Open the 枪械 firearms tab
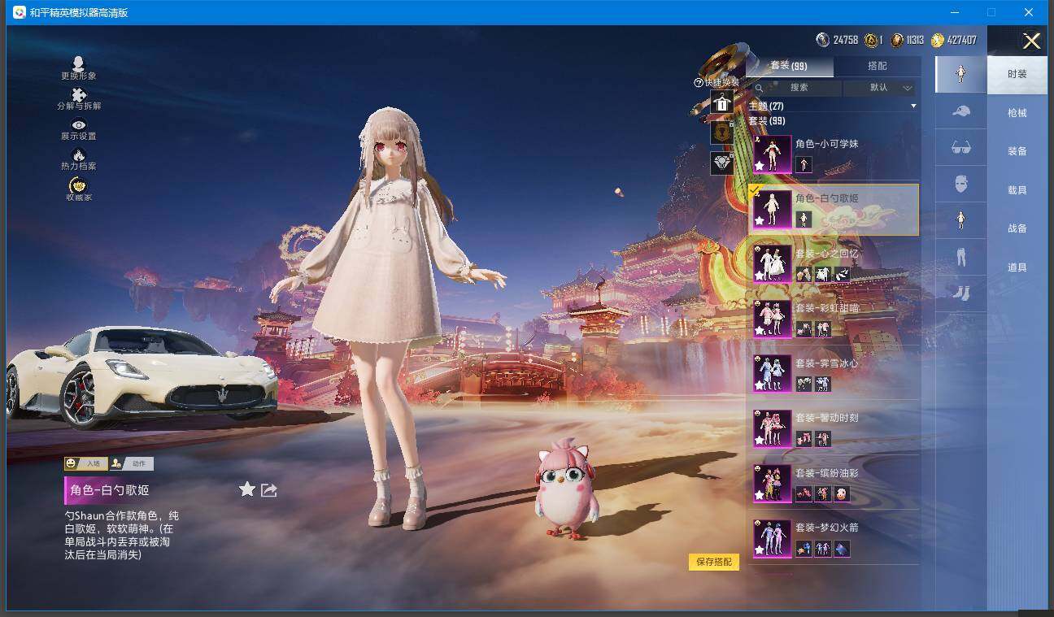Viewport: 1054px width, 617px height. click(1017, 113)
